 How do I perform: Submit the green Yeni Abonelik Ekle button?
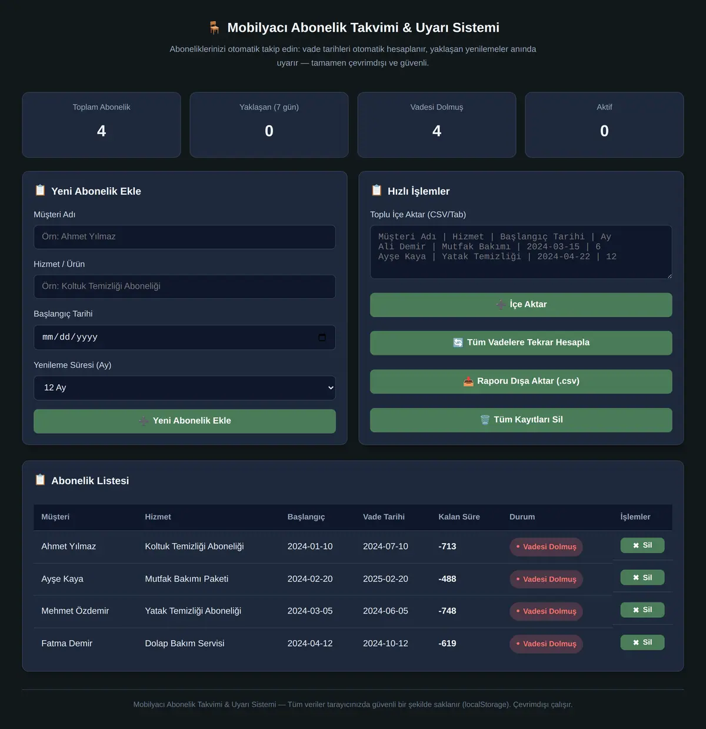[x=185, y=421]
